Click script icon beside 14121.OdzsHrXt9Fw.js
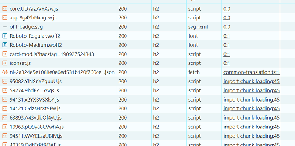Screen dimensions: 295x146 5,108
